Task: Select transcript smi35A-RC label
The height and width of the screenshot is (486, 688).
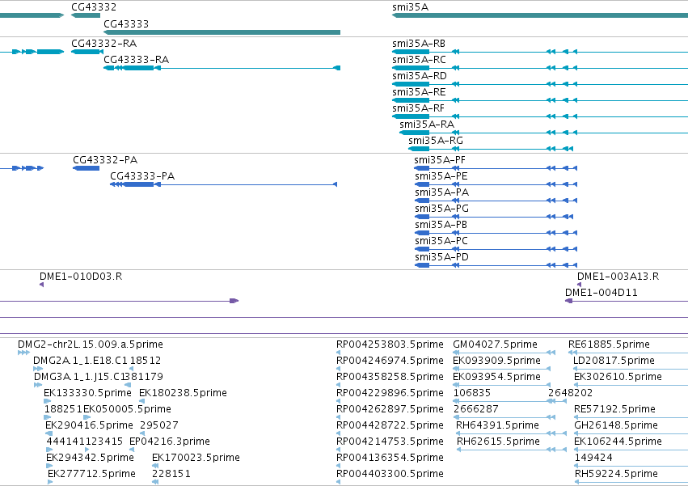Action: [x=419, y=60]
